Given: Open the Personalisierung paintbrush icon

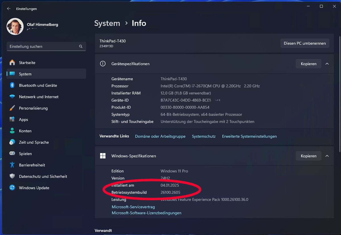Looking at the screenshot, I should [x=12, y=108].
